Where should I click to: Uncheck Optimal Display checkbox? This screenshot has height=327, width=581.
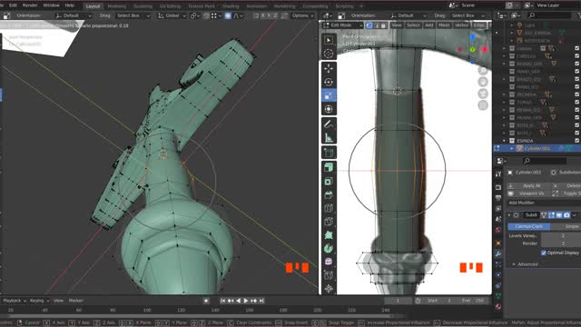tap(544, 253)
